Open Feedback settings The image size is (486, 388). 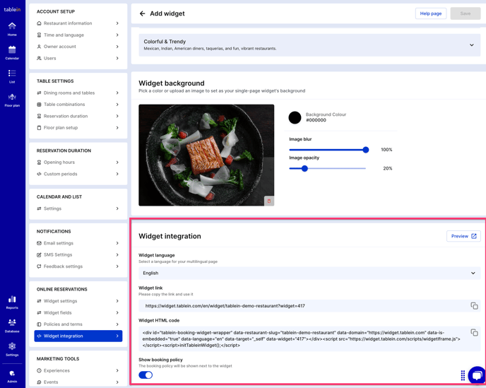[78, 266]
